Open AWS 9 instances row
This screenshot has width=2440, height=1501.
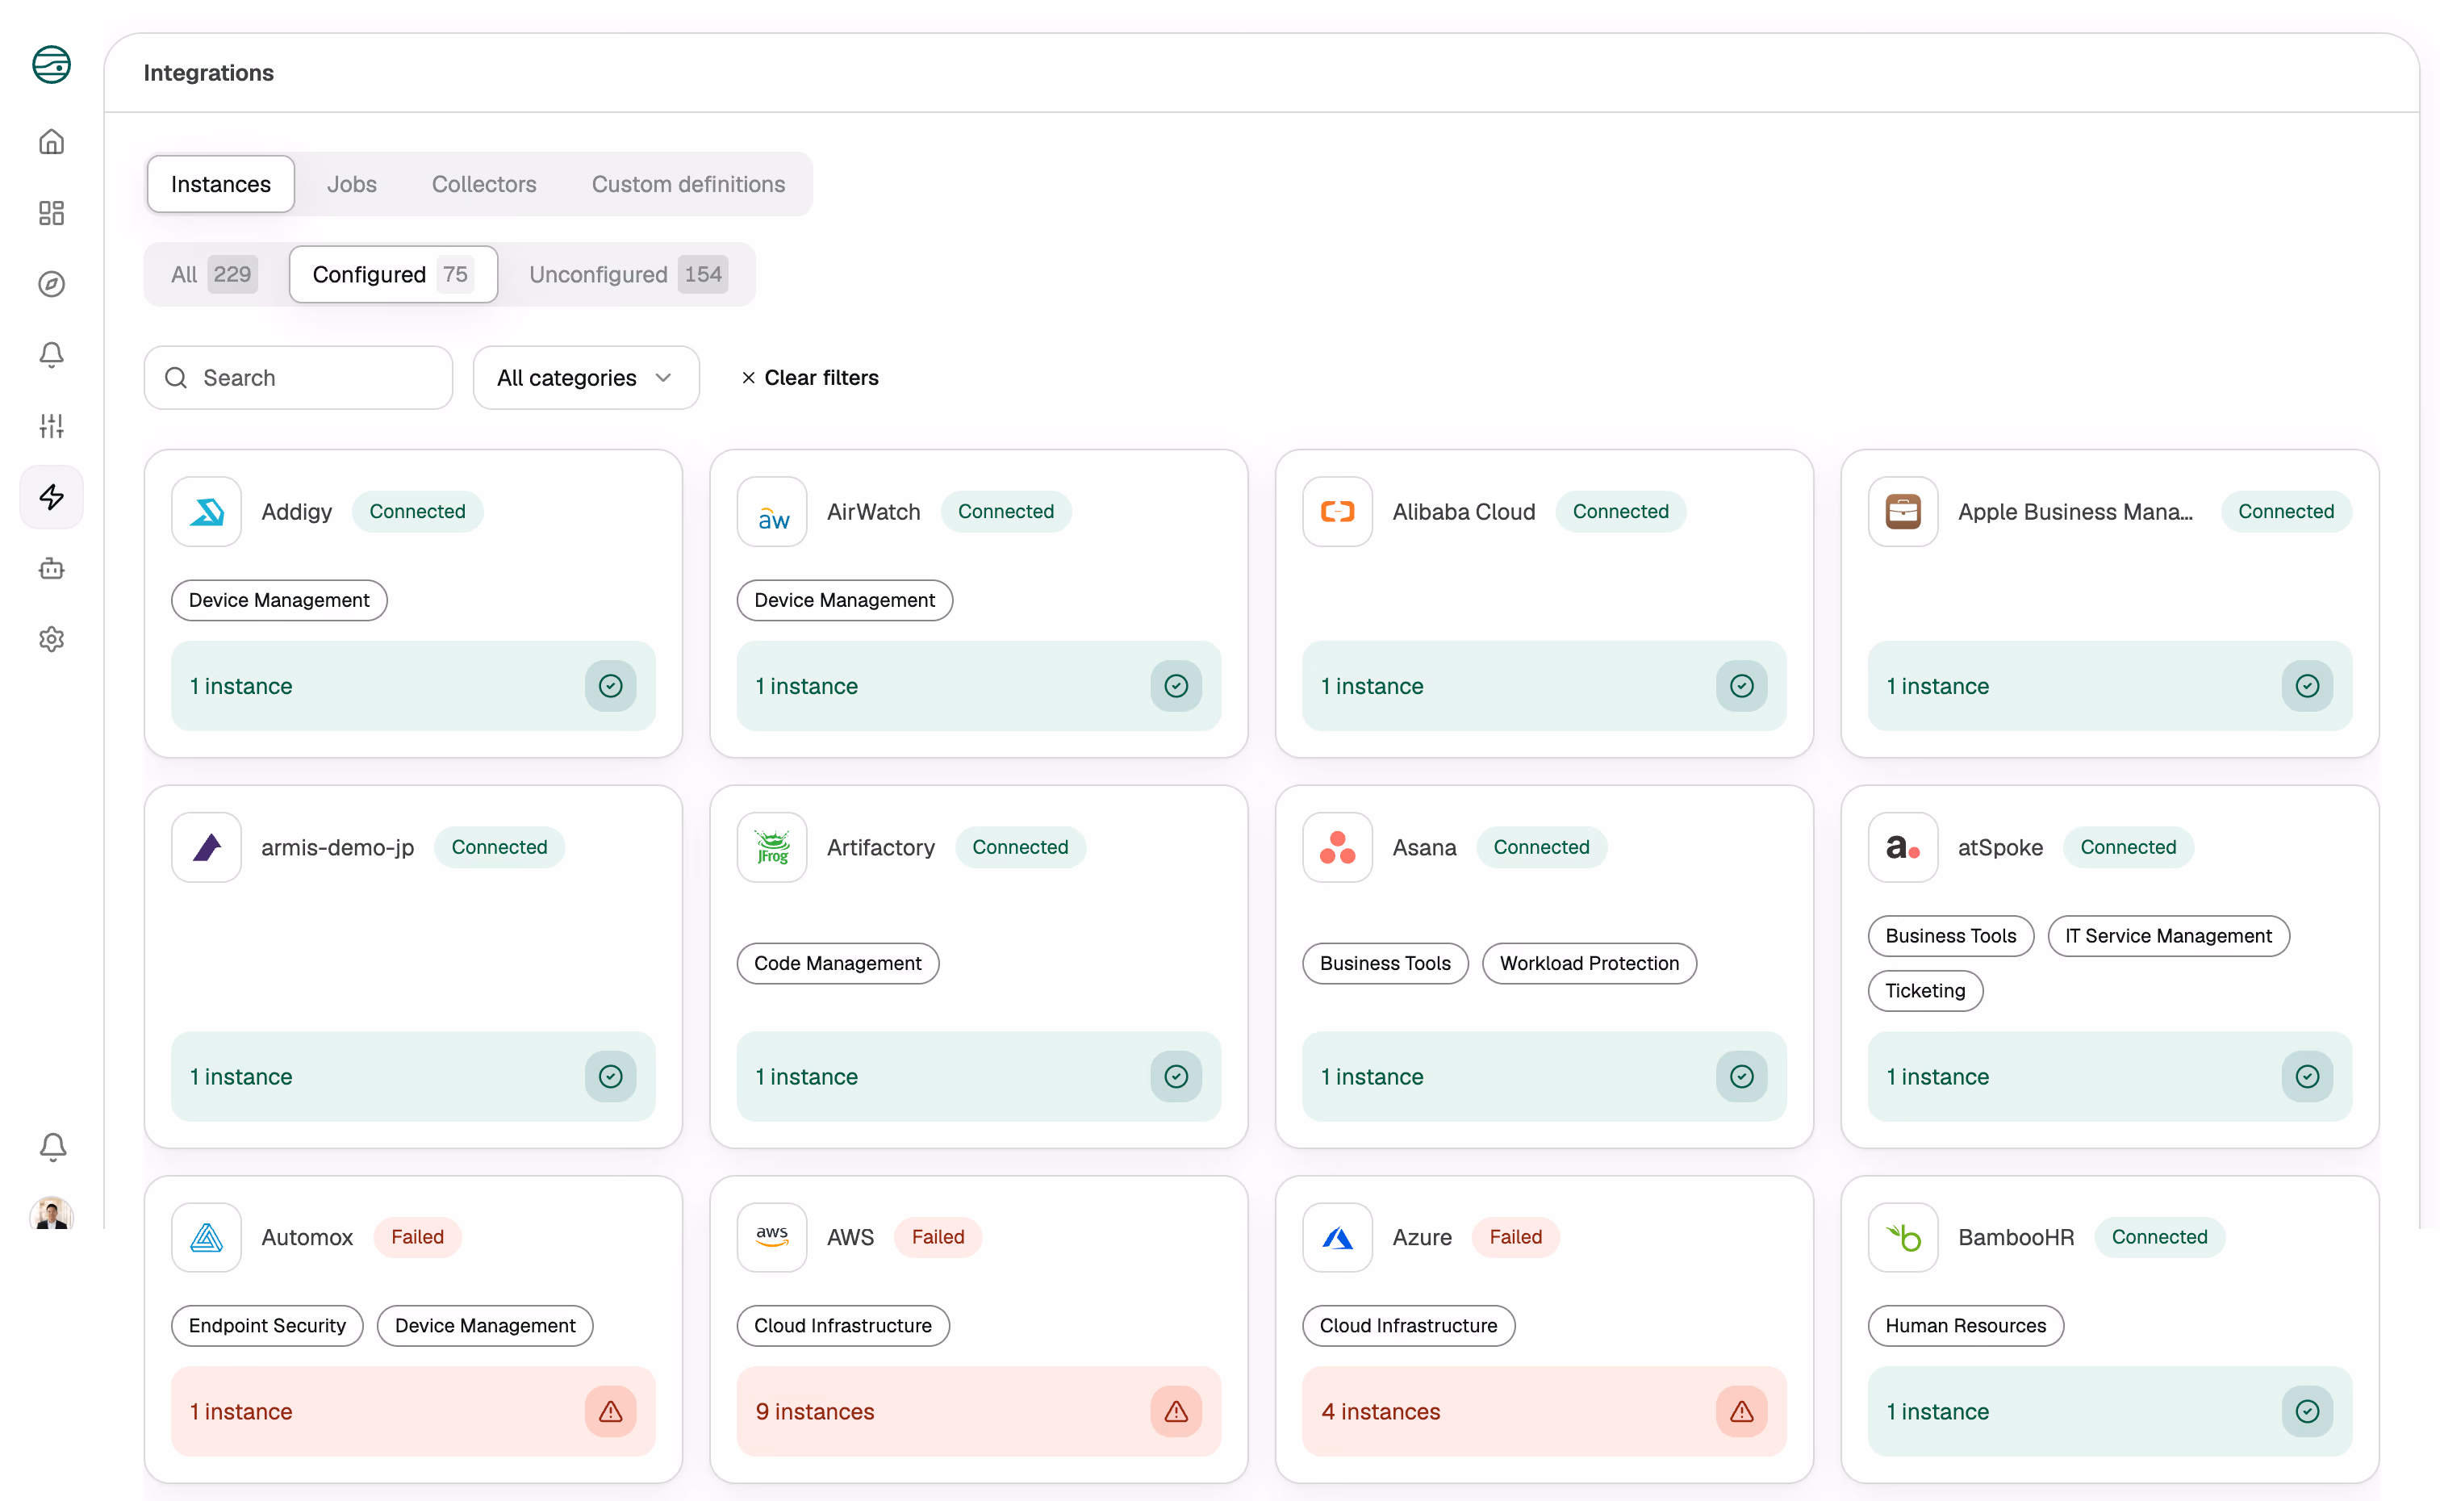(979, 1411)
